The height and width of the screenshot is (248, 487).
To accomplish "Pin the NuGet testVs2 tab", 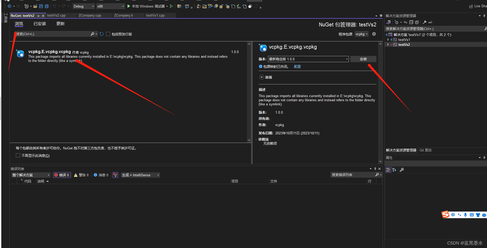I will 38,16.
